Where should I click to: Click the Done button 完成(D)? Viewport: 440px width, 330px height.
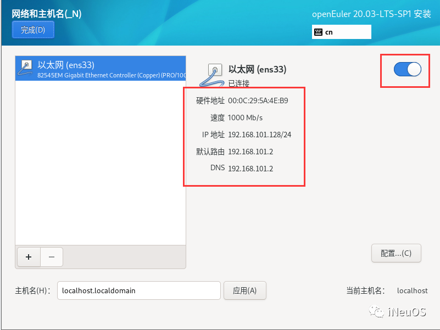click(x=33, y=30)
